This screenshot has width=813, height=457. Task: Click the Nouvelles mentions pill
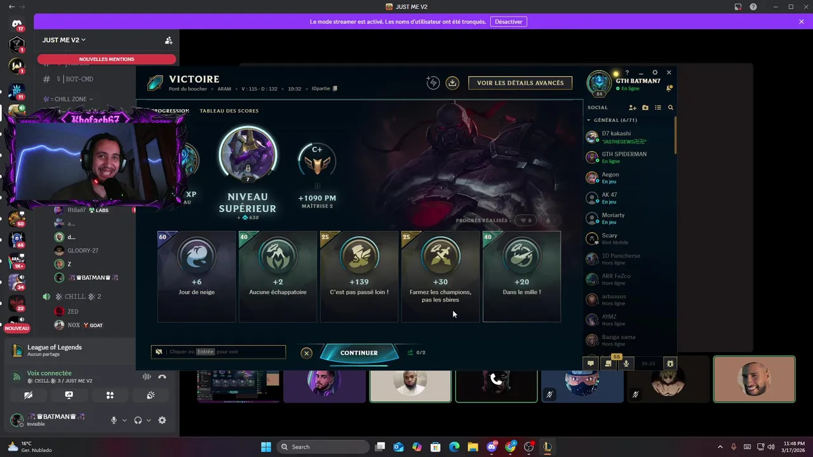click(107, 59)
